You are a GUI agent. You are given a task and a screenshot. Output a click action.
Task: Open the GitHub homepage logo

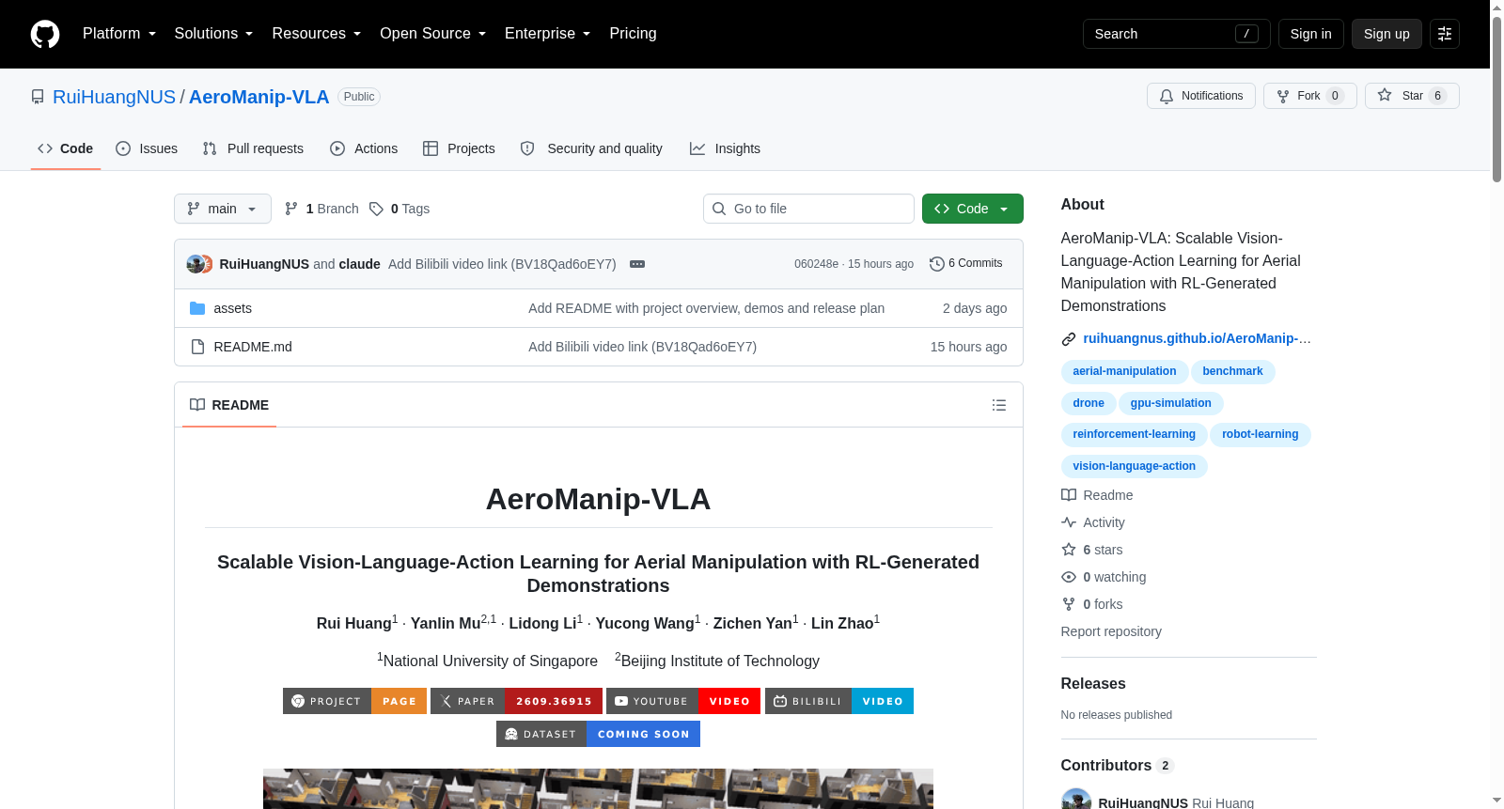[x=45, y=34]
